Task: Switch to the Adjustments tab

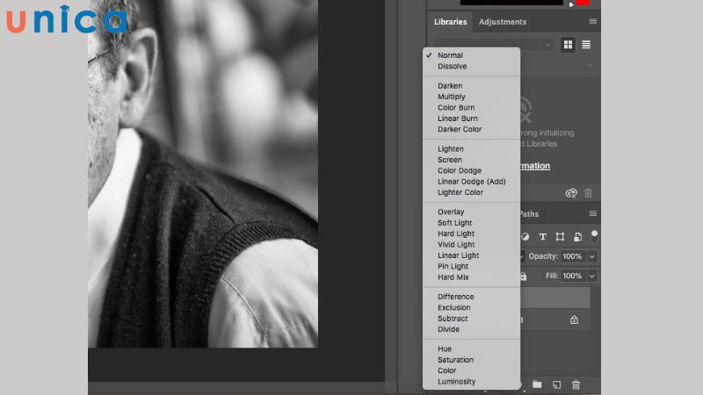Action: click(503, 21)
